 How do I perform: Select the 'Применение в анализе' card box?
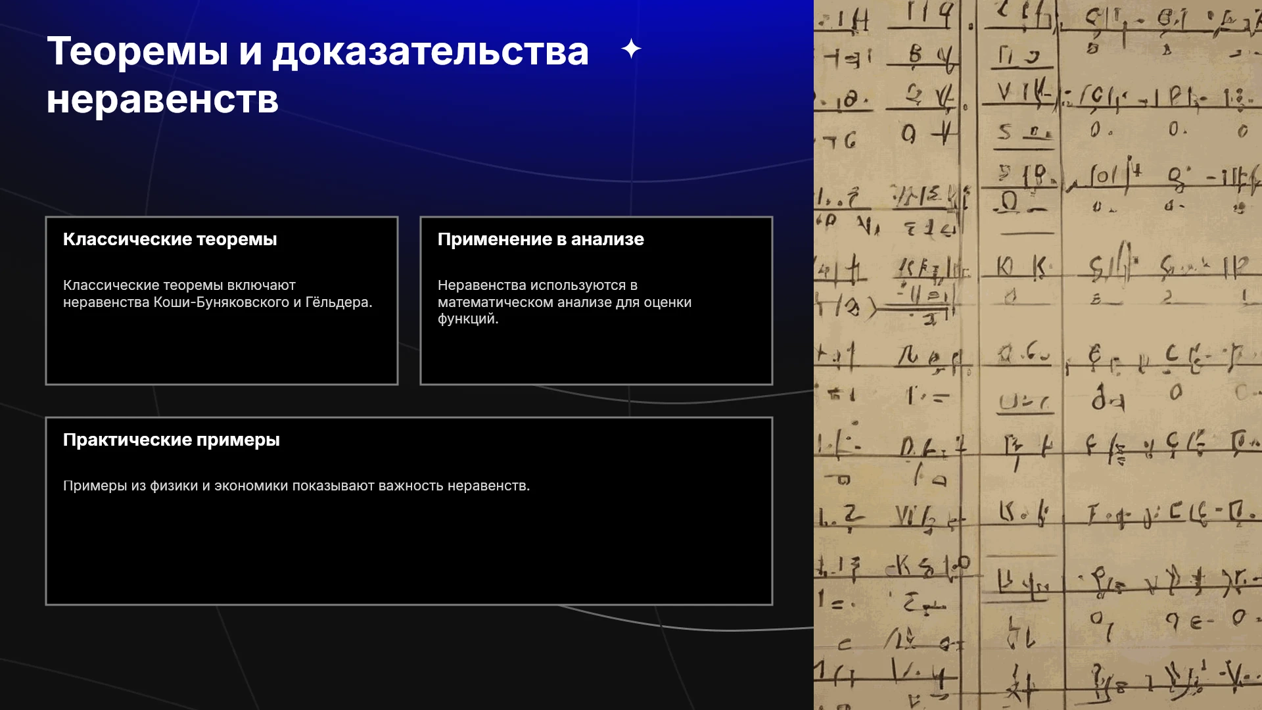[x=596, y=300]
